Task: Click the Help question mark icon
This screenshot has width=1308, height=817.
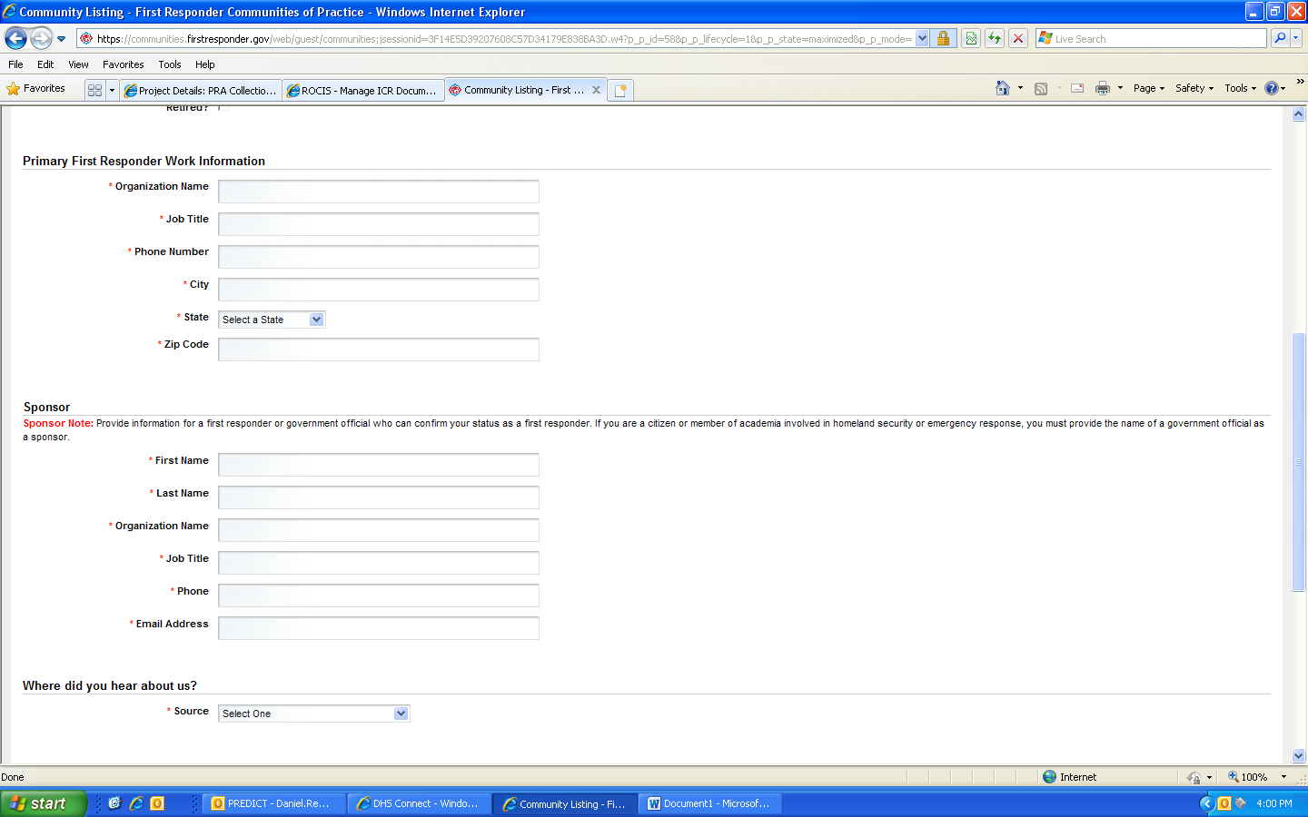Action: (x=1271, y=88)
